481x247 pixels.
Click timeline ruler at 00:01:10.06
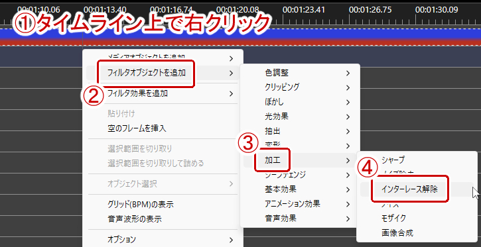coord(38,9)
